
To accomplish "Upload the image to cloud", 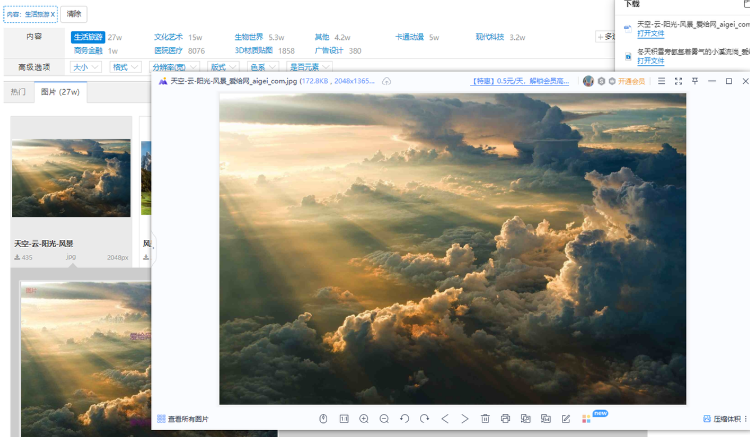I will (x=387, y=81).
